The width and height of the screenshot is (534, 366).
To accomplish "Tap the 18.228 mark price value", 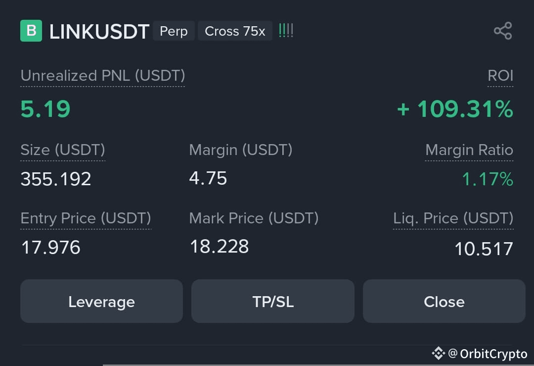I will (x=220, y=246).
